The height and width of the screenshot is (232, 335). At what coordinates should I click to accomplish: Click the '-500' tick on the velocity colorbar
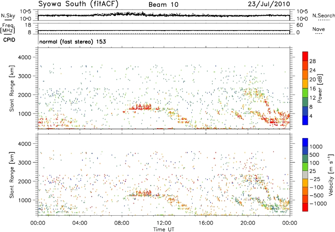click(316, 195)
